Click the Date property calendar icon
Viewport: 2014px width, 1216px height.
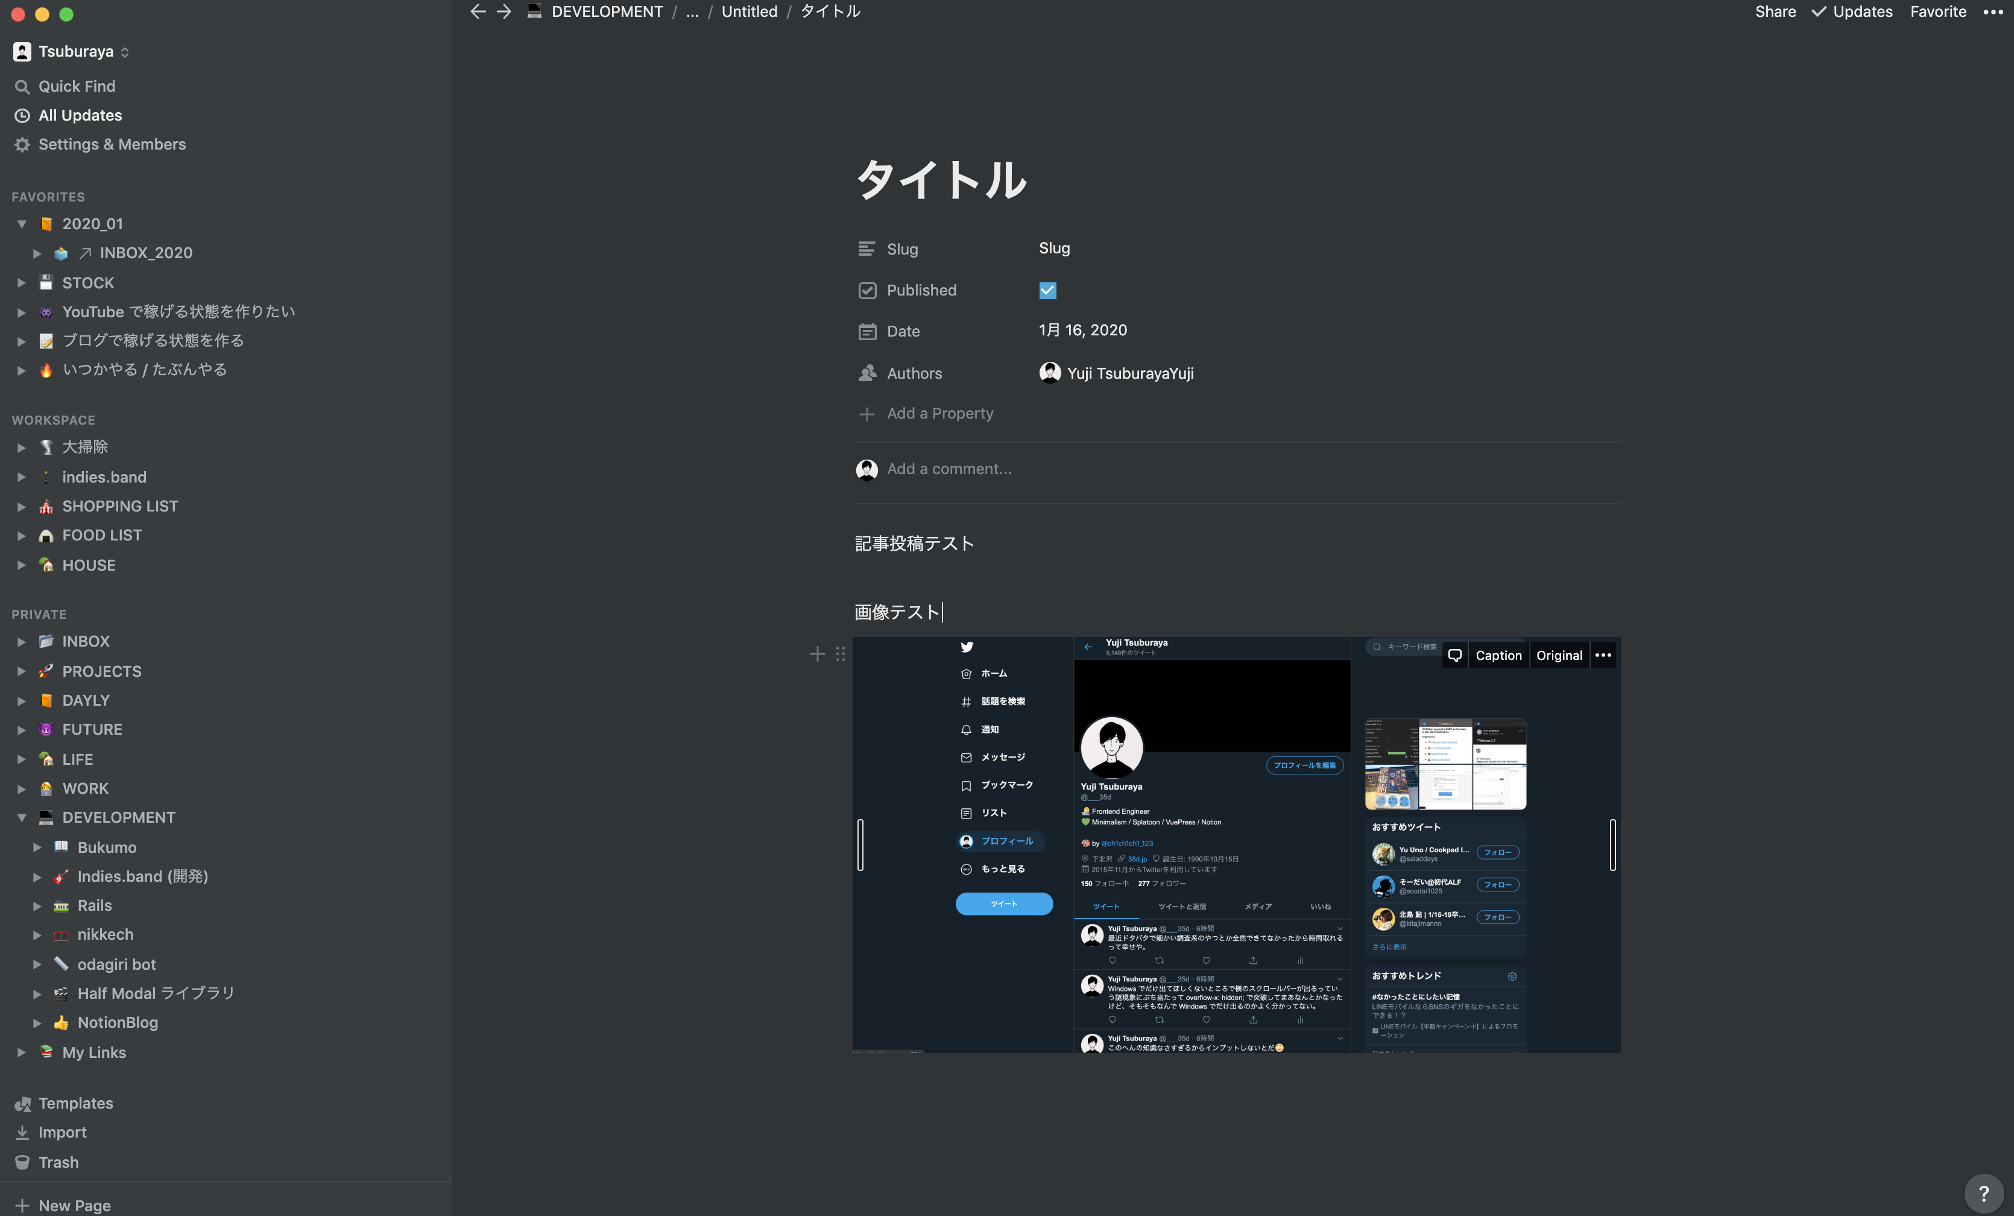(x=867, y=331)
